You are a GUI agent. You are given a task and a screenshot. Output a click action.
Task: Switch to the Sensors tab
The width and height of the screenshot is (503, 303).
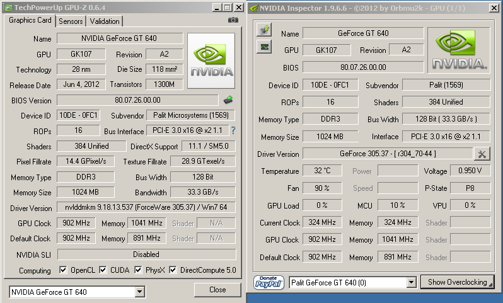(x=70, y=21)
